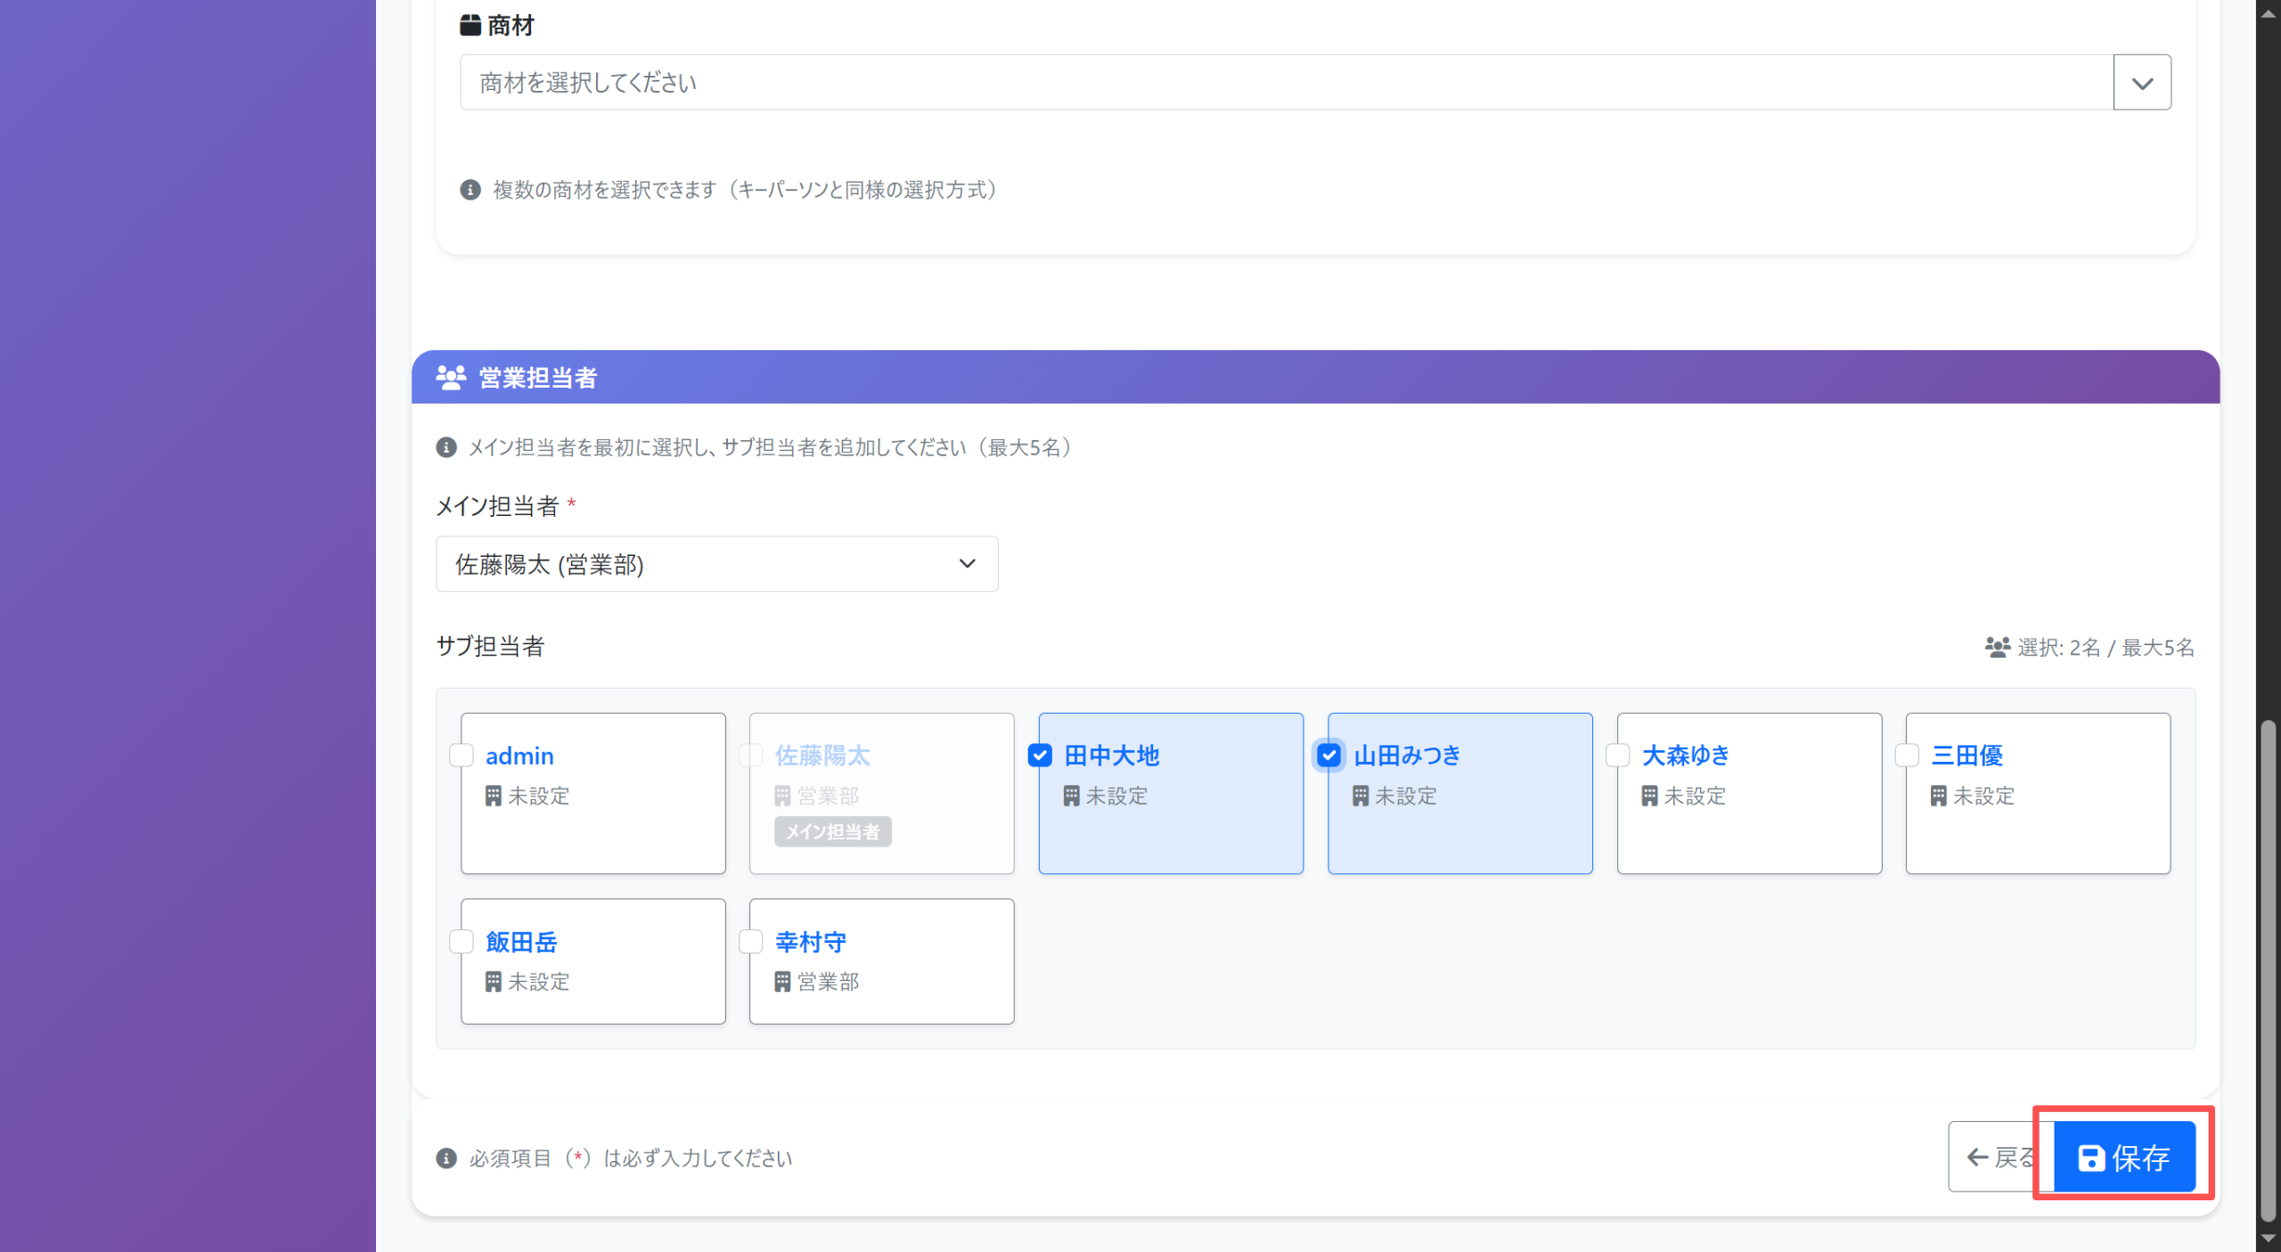Click the chevron on the 商材 selector

[x=2142, y=82]
